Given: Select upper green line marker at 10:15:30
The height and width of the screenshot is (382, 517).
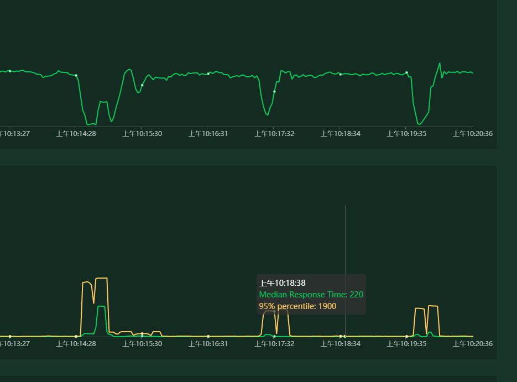Looking at the screenshot, I should point(142,85).
